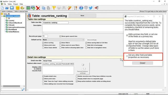Select the CIAworldfactbook field in tree
Image resolution: width=168 pixels, height=95 pixels.
(15, 23)
